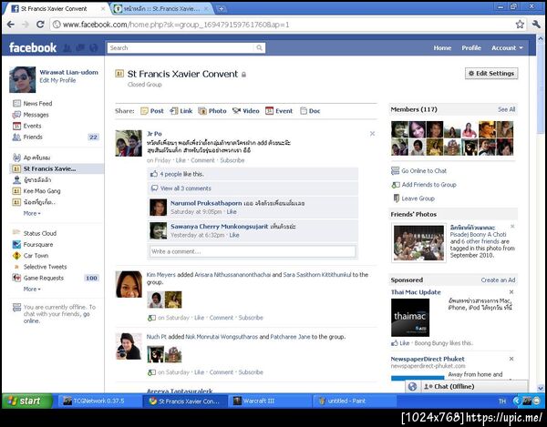Share a Video in the group

click(246, 111)
